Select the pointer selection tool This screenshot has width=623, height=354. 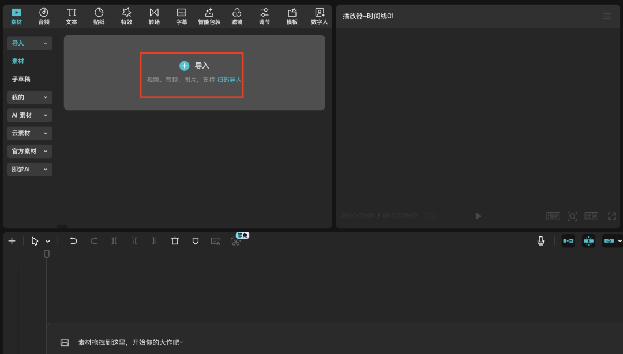coord(35,241)
